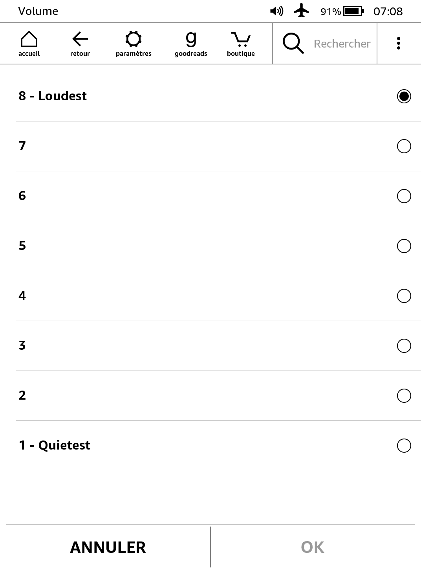
Task: Choose volume level 5 radio button
Action: point(404,246)
